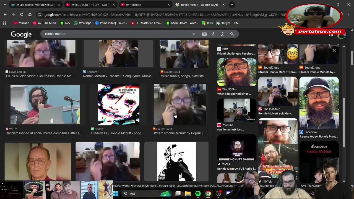
Task: Open Spotify Hinderless result link
Action: (x=118, y=133)
